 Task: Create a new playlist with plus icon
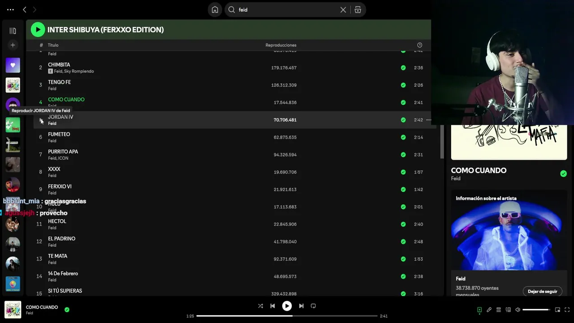(x=13, y=45)
